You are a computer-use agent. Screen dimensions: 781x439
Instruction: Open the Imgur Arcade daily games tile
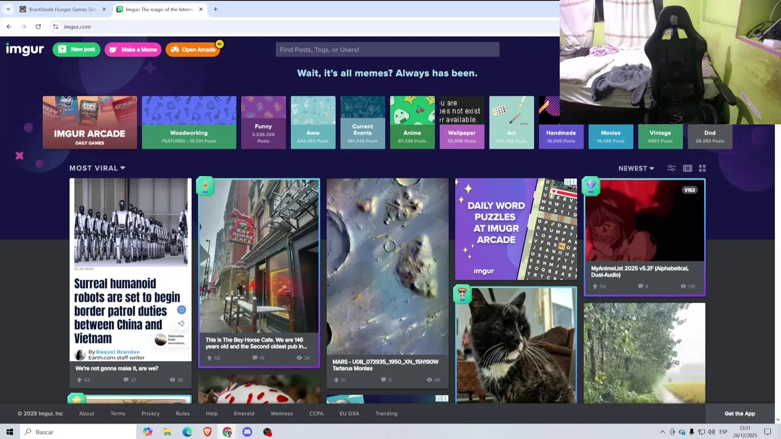pos(90,123)
